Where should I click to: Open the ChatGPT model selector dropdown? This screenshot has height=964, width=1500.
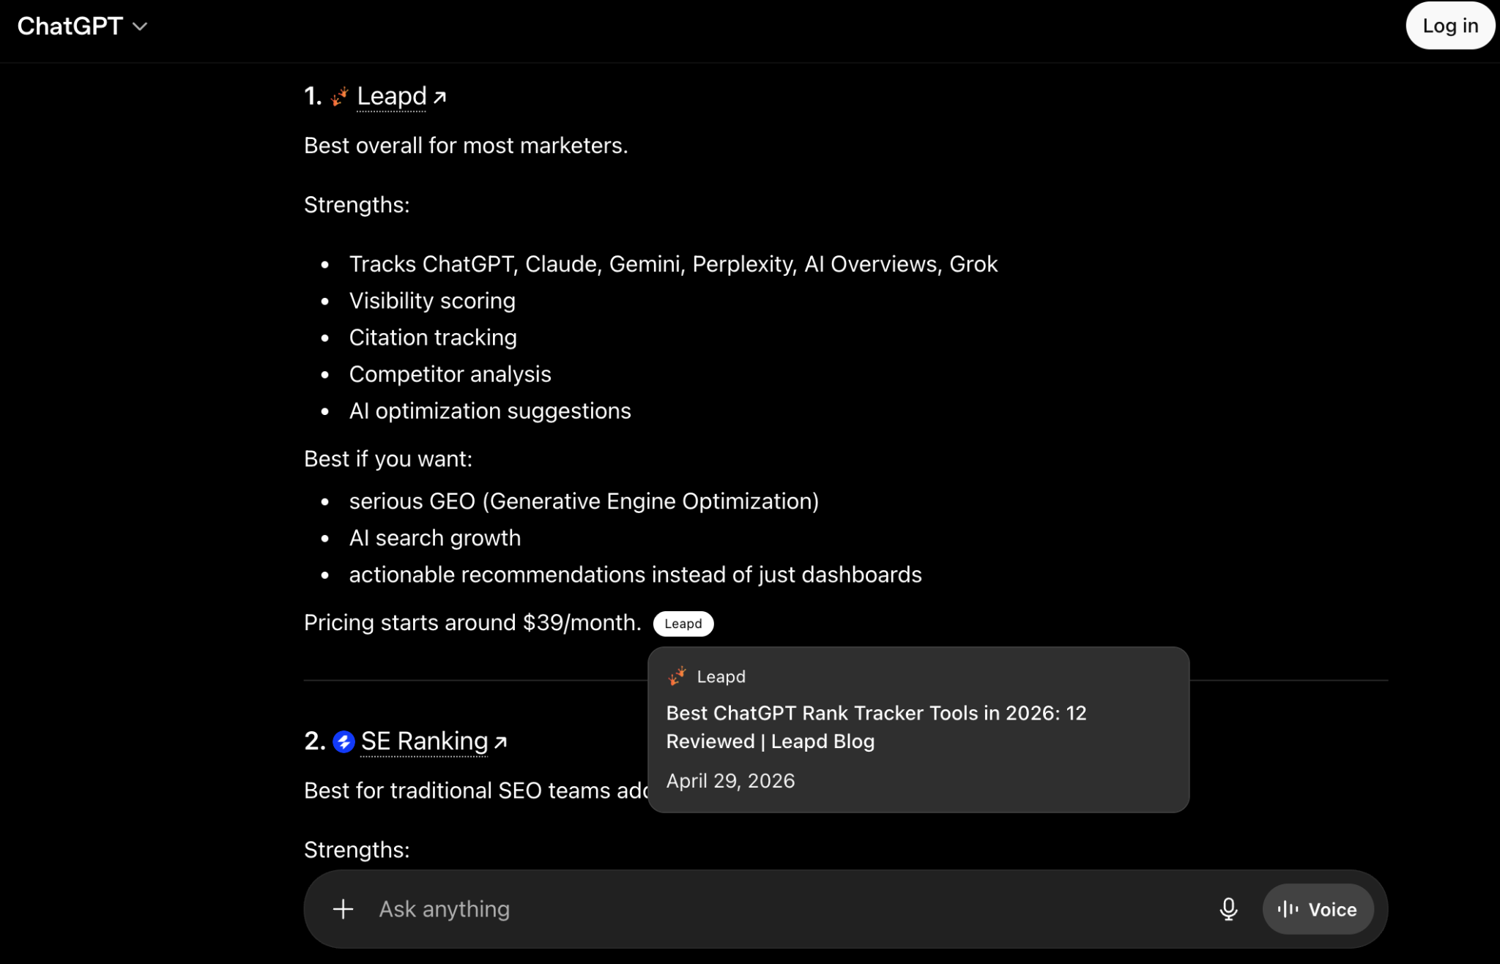(x=82, y=26)
